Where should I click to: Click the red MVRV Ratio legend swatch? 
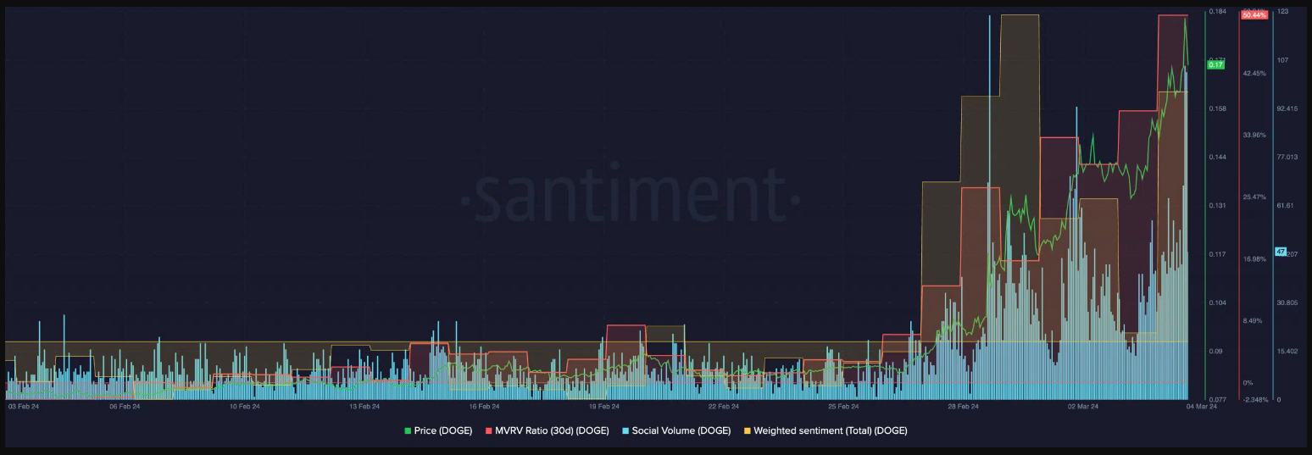pos(488,430)
